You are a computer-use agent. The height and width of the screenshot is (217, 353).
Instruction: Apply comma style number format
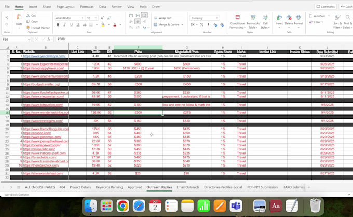click(208, 25)
